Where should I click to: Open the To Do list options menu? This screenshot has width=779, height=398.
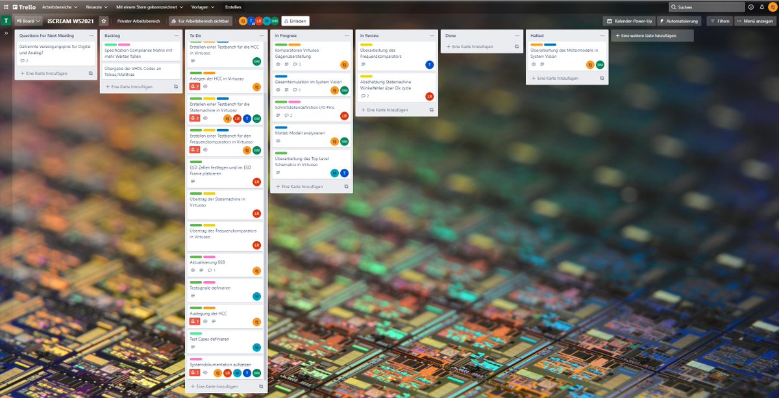260,35
